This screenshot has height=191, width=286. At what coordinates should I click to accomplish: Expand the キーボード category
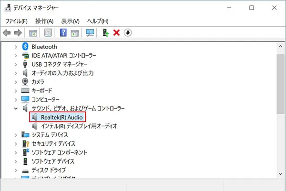click(16, 91)
